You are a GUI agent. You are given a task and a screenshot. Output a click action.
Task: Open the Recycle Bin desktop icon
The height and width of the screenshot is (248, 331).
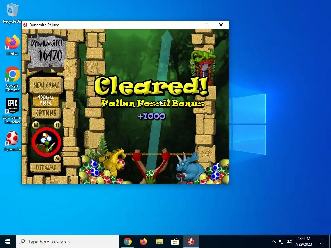(12, 13)
